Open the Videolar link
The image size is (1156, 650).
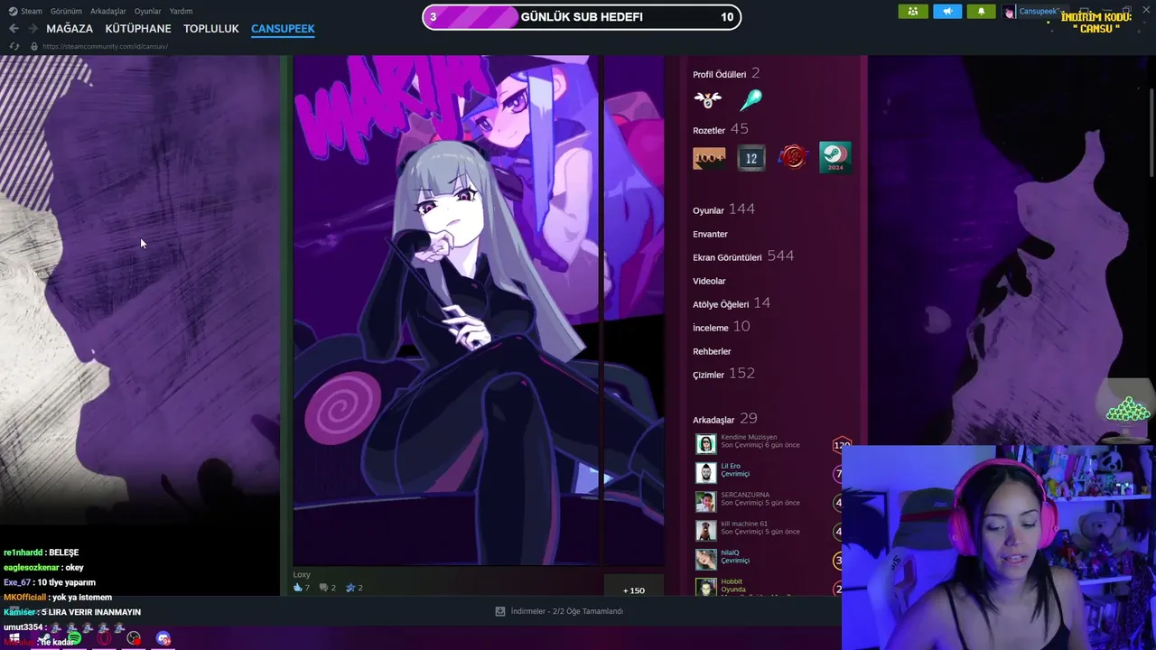[x=709, y=281]
